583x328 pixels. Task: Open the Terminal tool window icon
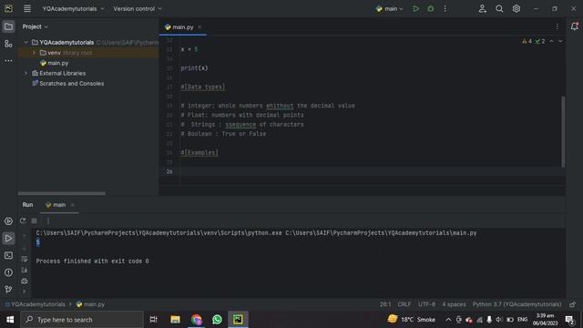pos(8,255)
